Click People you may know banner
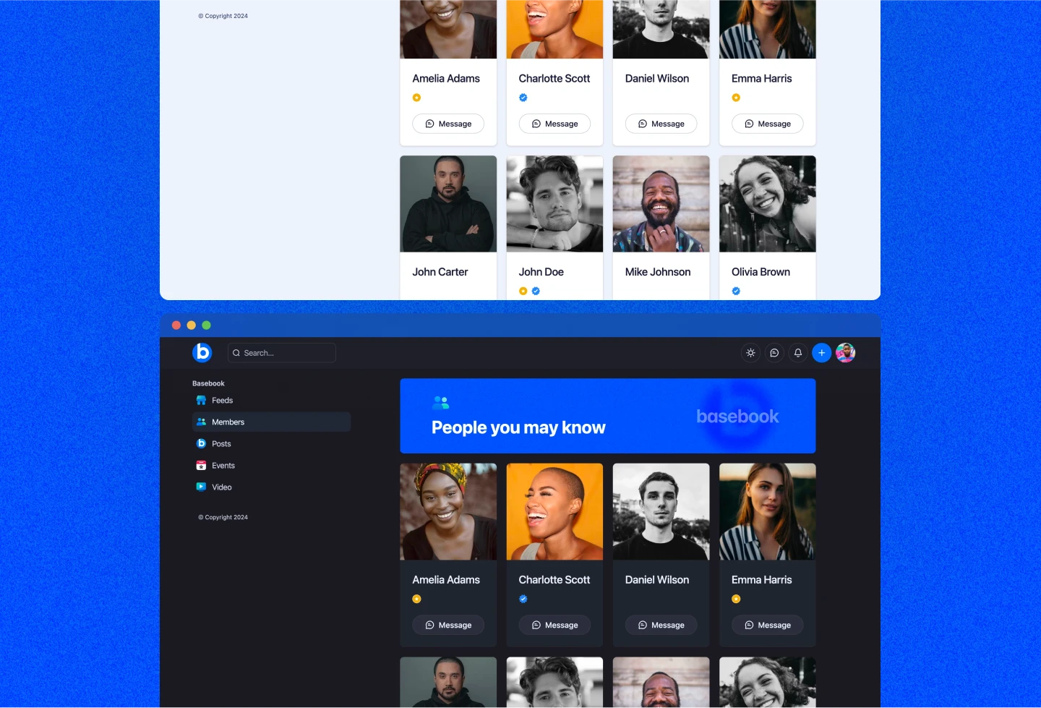 (608, 416)
